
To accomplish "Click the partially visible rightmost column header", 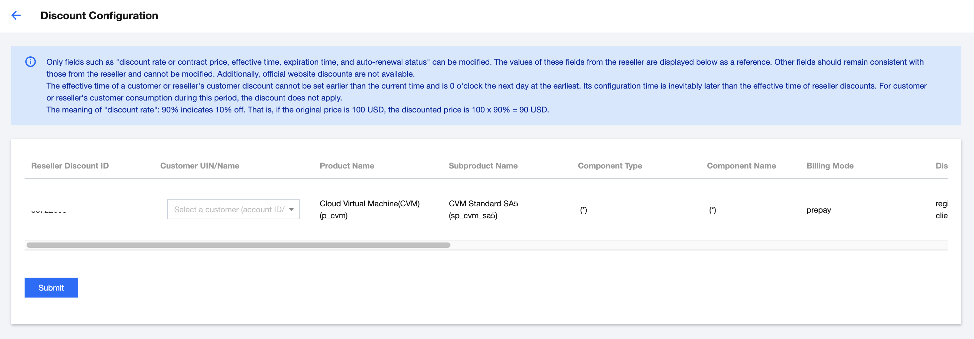I will 941,166.
